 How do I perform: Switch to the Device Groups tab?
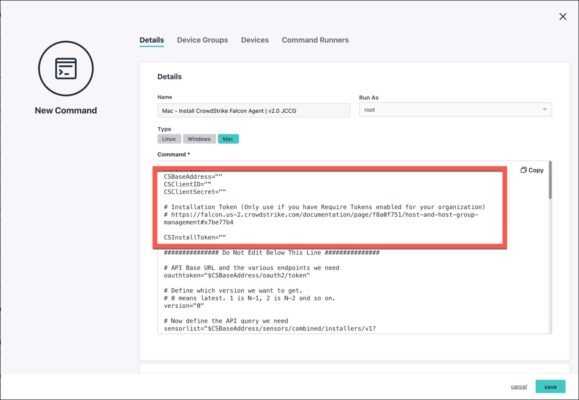click(202, 40)
